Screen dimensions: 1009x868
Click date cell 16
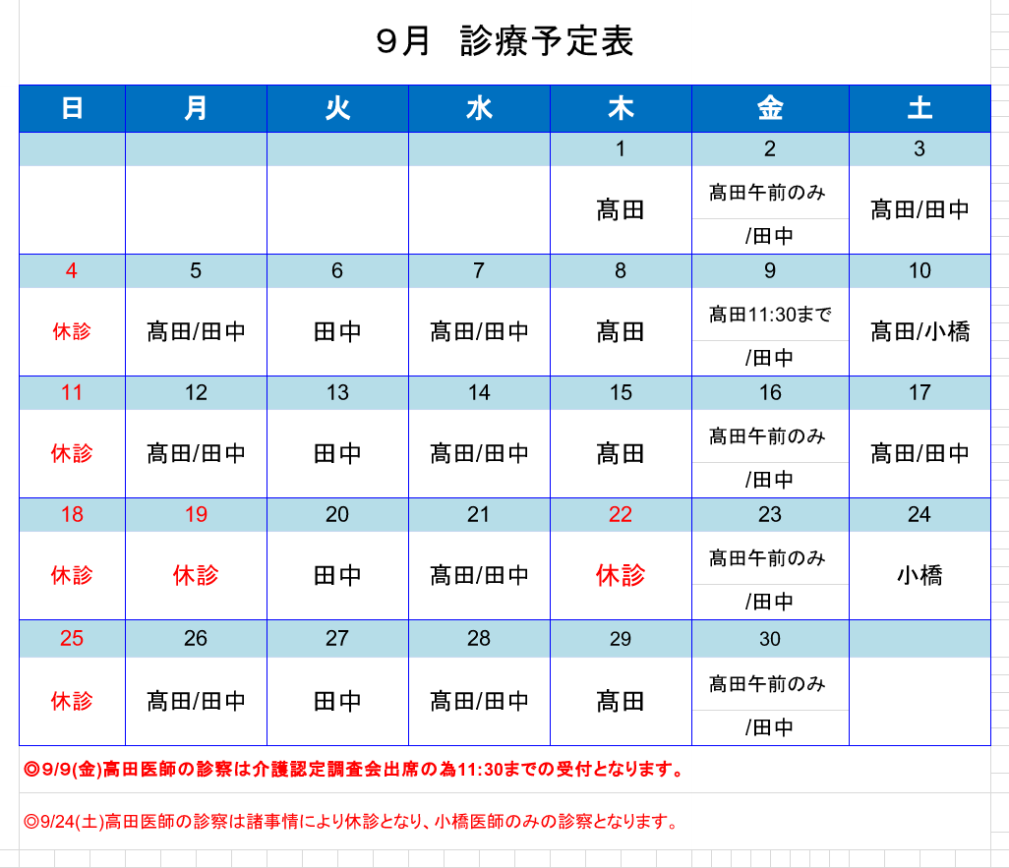point(770,393)
